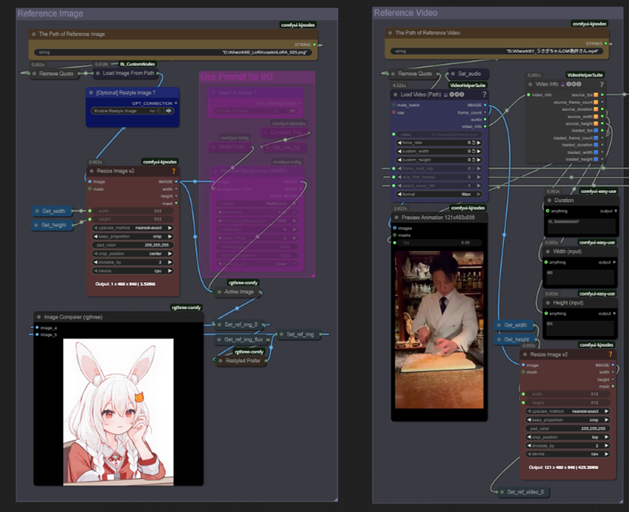
Task: Click meta_batch input socket on Load Video node
Action: [394, 105]
